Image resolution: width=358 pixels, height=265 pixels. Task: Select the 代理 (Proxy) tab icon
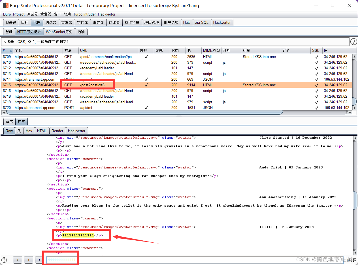tap(37, 22)
